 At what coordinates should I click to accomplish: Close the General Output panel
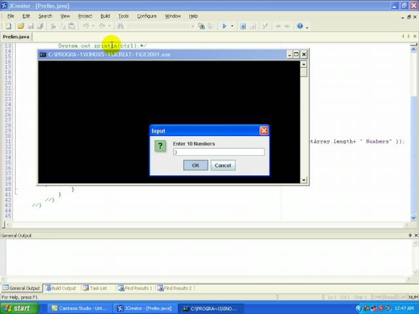tap(416, 235)
